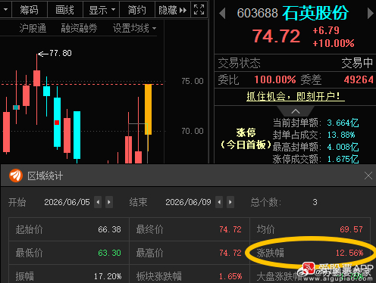
Task: Click the 振幅 value 17.20%
Action: point(108,276)
